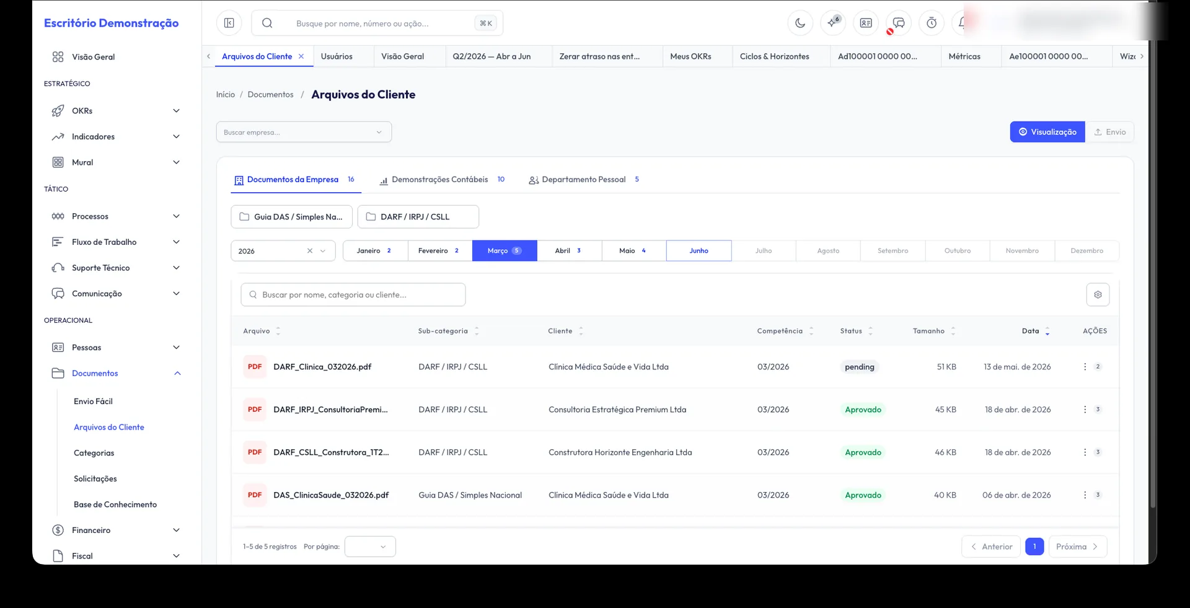Close the Arquivos do Cliente tab

tap(301, 56)
